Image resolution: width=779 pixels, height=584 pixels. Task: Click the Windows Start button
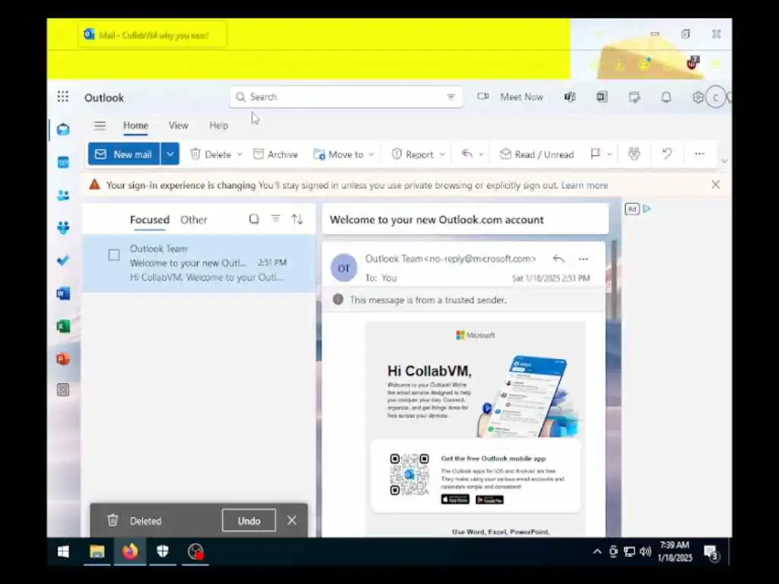(x=63, y=552)
